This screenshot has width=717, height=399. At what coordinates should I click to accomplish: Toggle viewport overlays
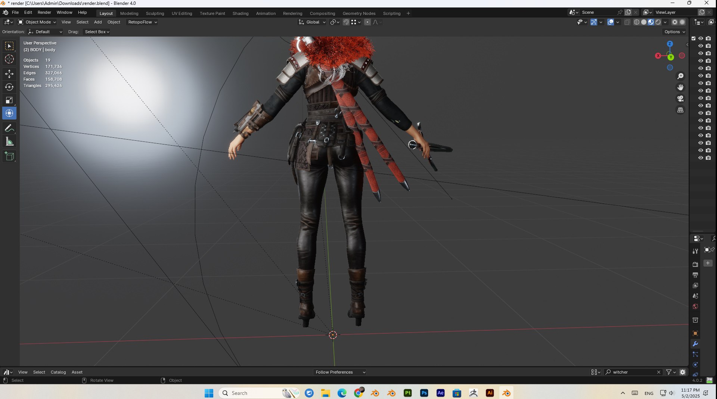pyautogui.click(x=611, y=22)
